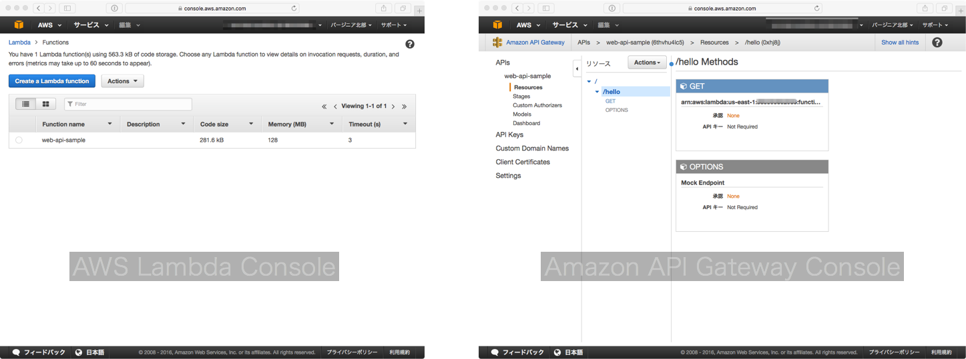This screenshot has height=359, width=966.
Task: Click AWS cube logo in API Gateway window
Action: coord(497,25)
